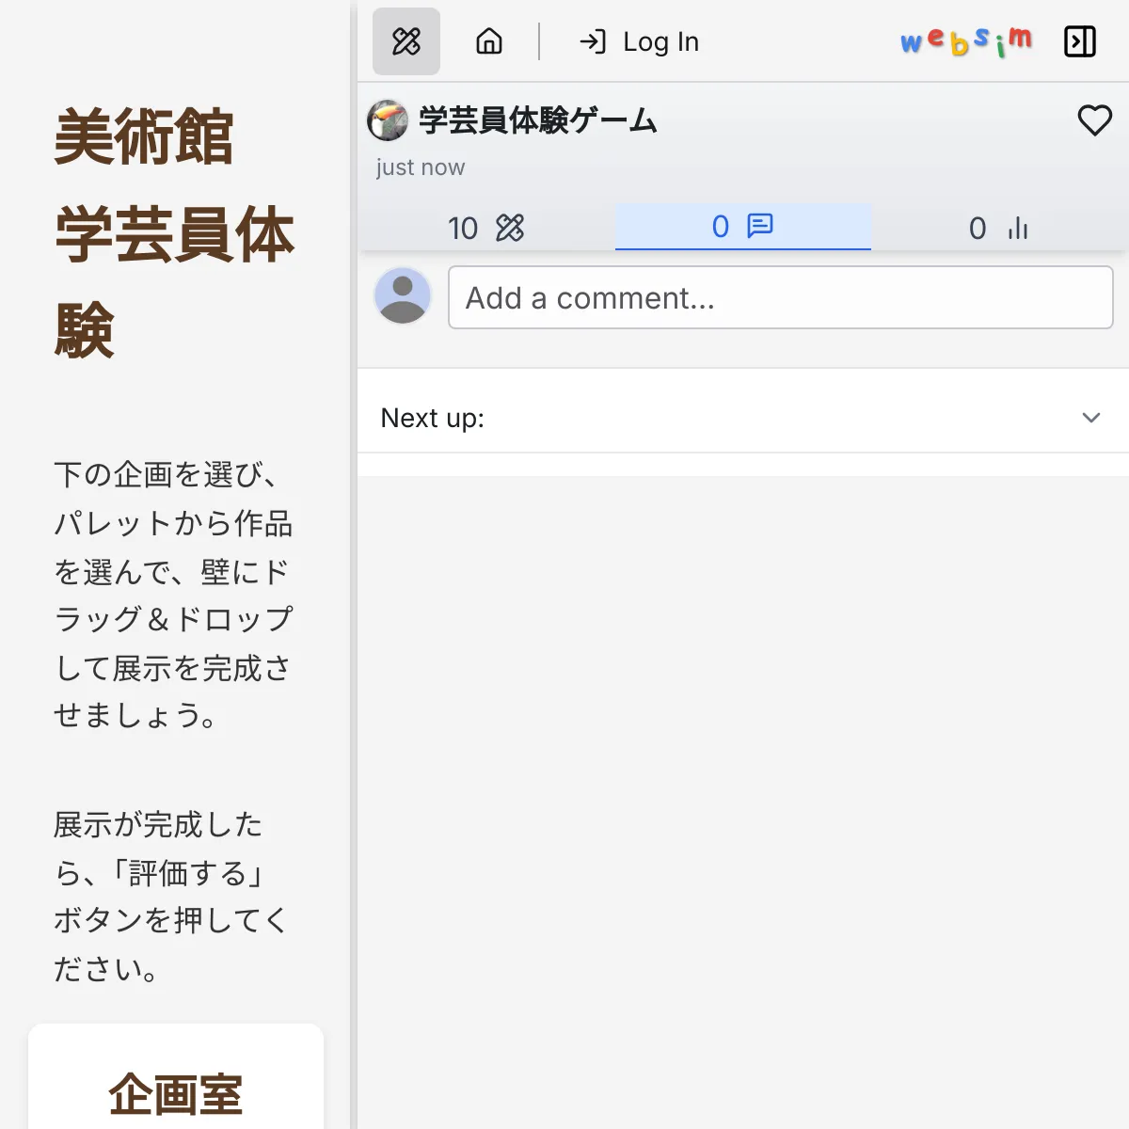Viewport: 1129px width, 1129px height.
Task: Open the views stats tab
Action: pyautogui.click(x=999, y=228)
